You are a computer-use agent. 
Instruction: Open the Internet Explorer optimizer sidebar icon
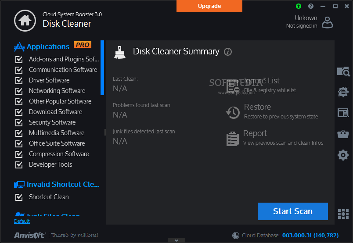click(x=343, y=92)
